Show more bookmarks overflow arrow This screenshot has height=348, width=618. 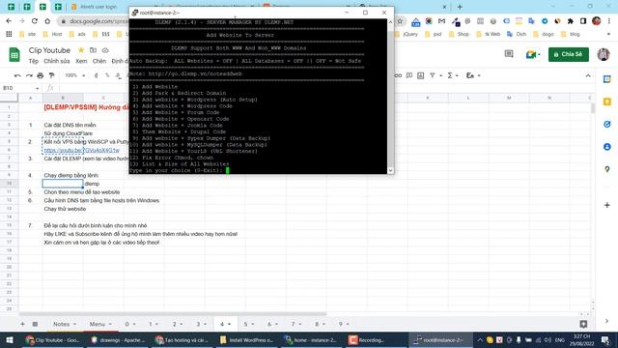point(608,35)
